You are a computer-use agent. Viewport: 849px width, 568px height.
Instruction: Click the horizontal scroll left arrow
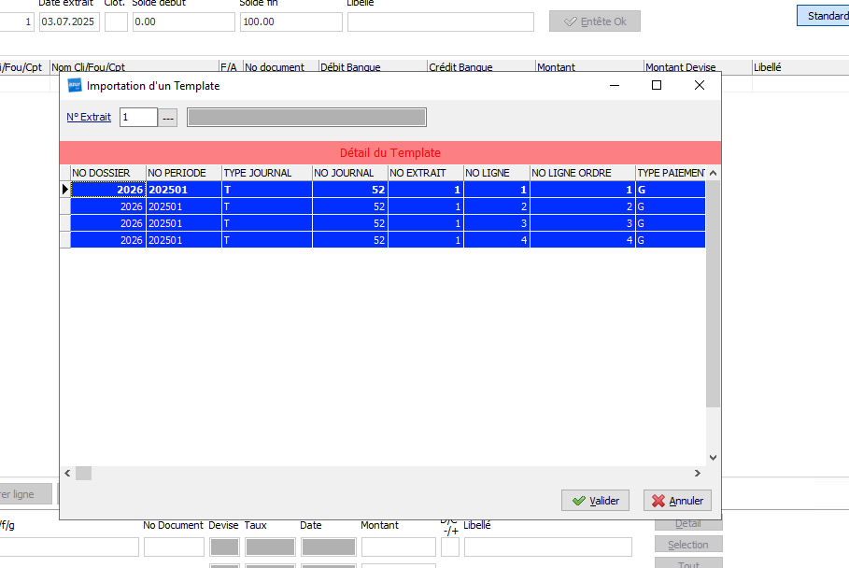click(x=67, y=474)
